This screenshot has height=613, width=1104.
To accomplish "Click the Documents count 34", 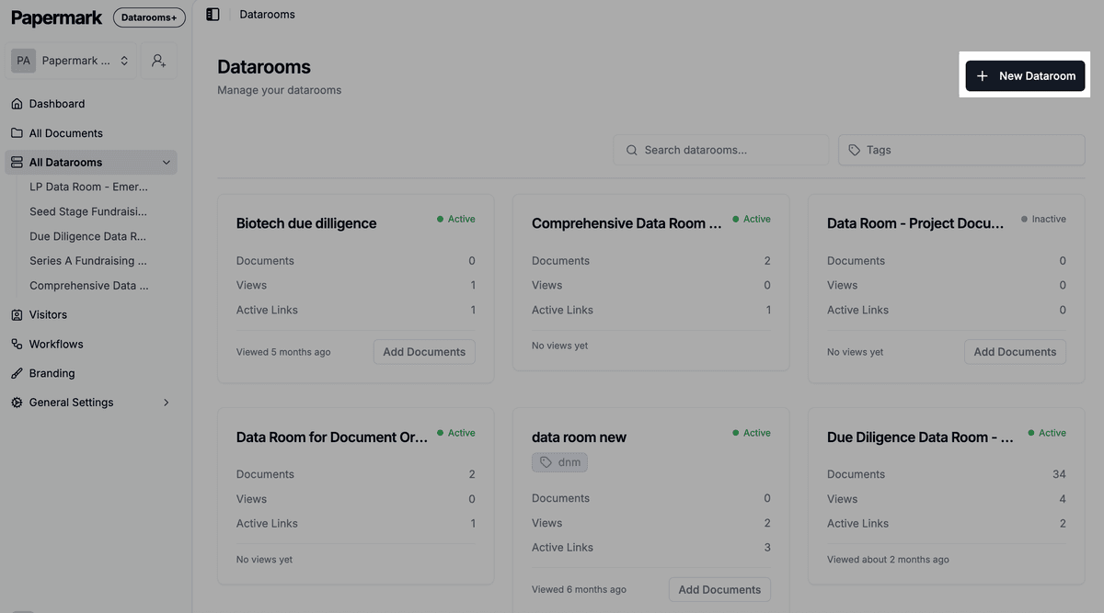I will coord(1059,474).
